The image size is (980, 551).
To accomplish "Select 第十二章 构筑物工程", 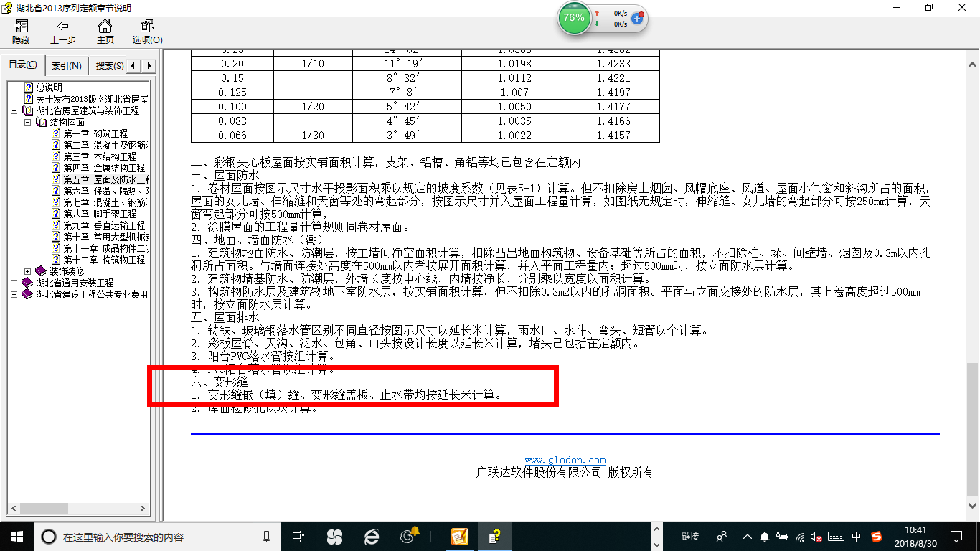I will pyautogui.click(x=104, y=260).
